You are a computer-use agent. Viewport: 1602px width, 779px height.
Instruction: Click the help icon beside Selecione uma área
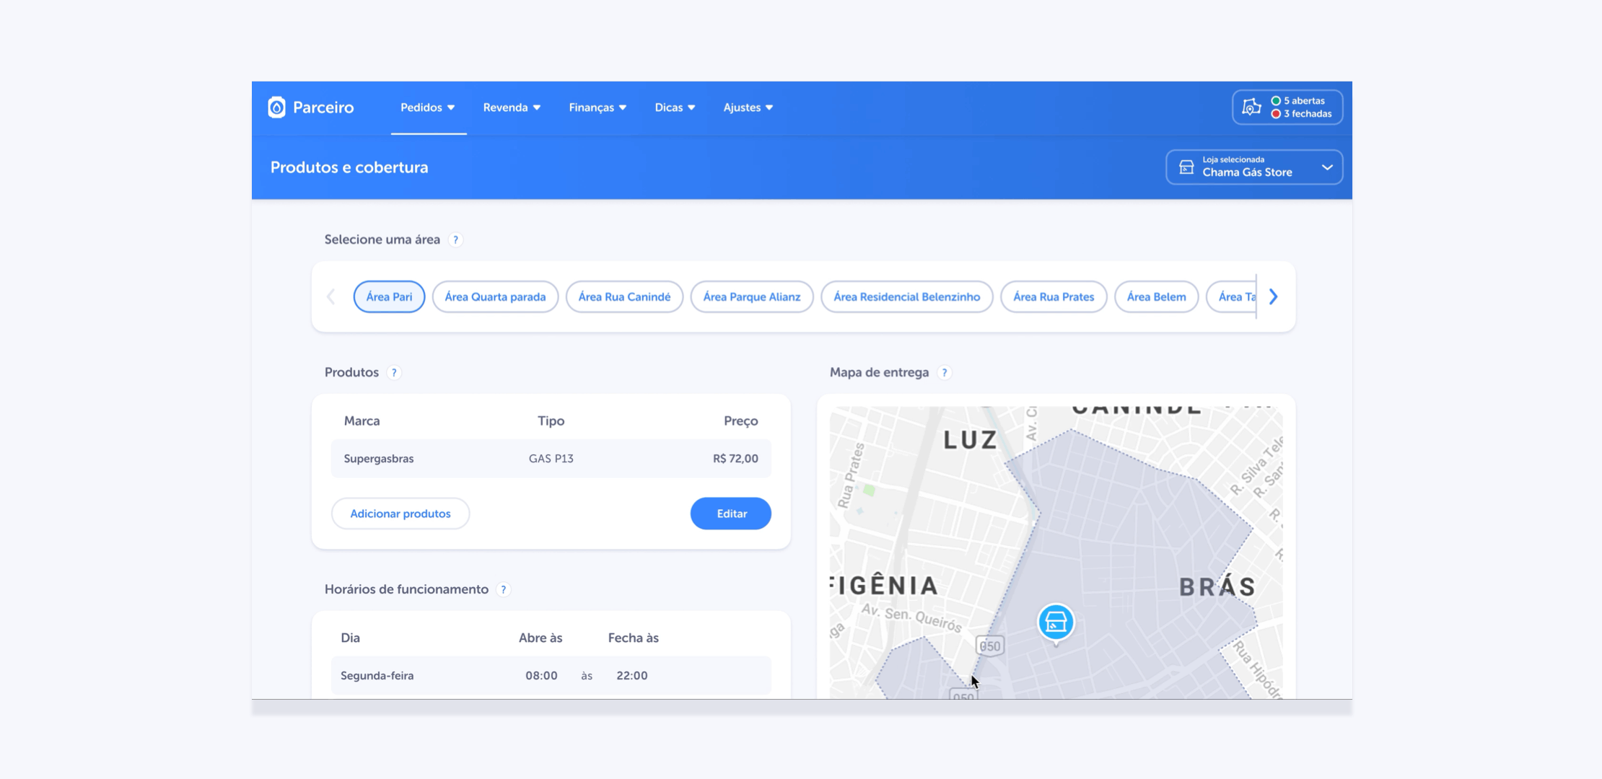(x=455, y=239)
